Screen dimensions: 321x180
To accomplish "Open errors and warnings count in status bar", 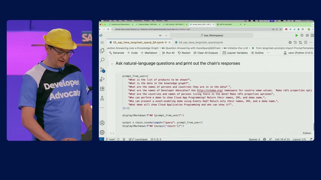I will click(156, 139).
